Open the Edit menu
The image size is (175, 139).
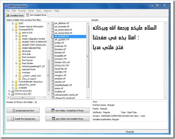click(x=14, y=11)
